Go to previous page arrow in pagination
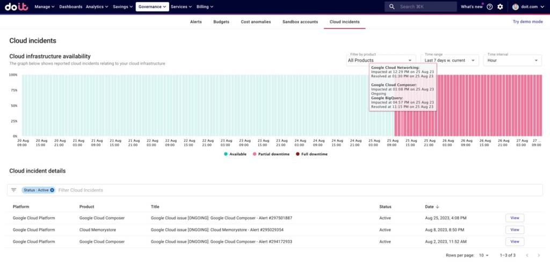 click(527, 255)
